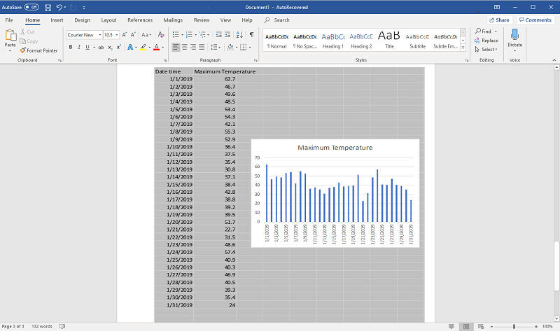Switch to the Insert tab
560x331 pixels.
(x=57, y=20)
